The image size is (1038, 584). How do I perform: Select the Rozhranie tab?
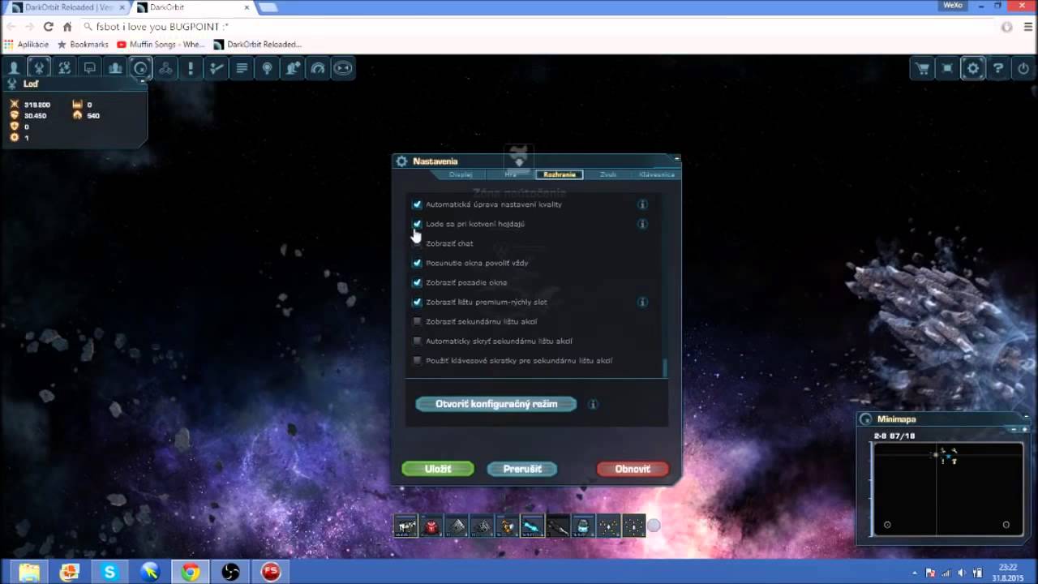[x=560, y=174]
